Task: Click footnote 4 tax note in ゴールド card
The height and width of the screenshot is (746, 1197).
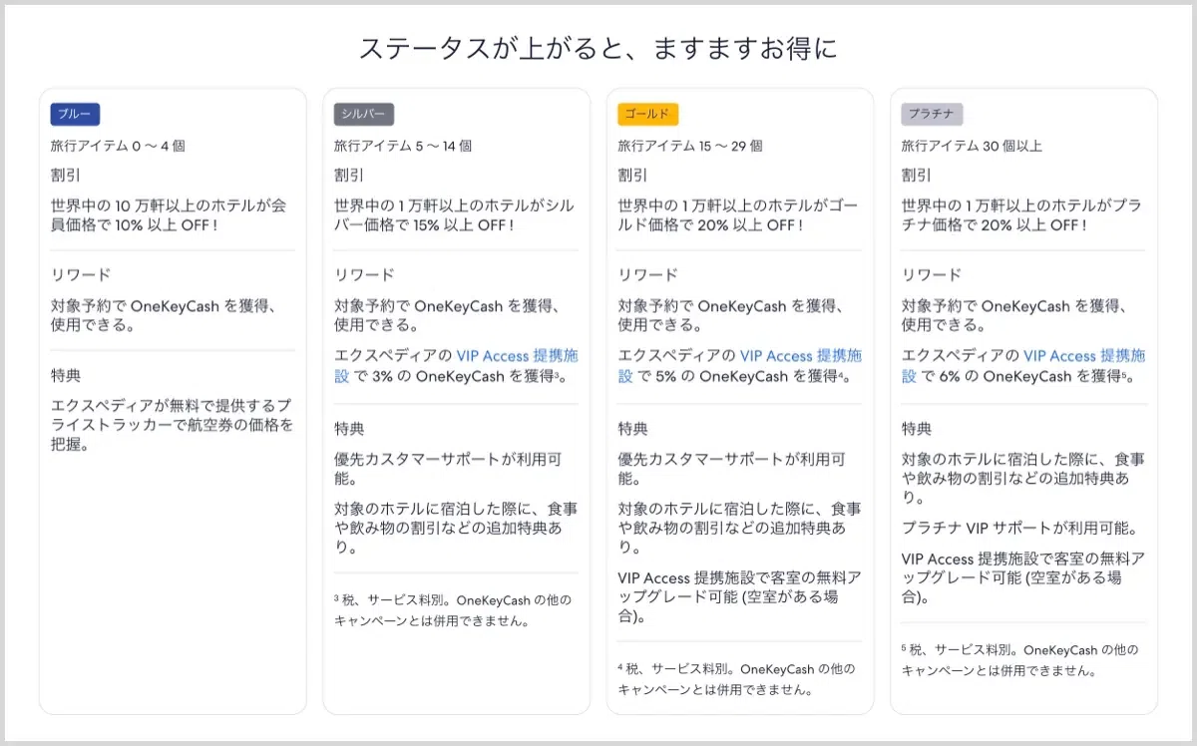Action: 736,679
